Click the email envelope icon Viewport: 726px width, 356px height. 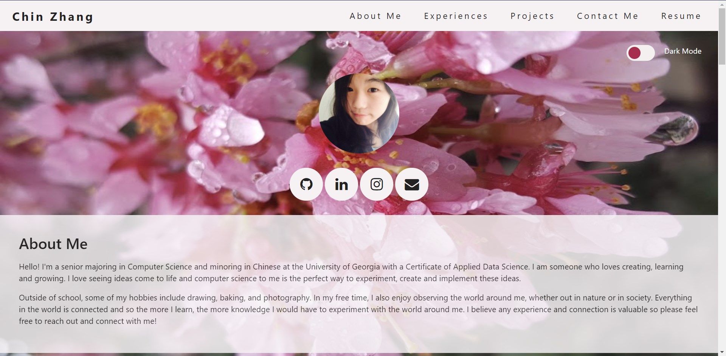point(411,184)
